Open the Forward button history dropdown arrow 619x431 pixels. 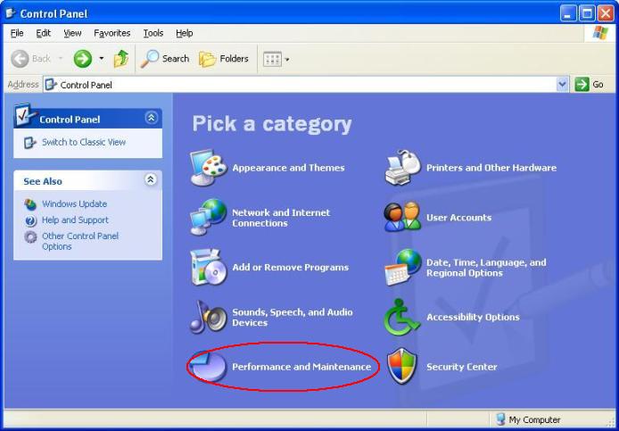coord(102,59)
